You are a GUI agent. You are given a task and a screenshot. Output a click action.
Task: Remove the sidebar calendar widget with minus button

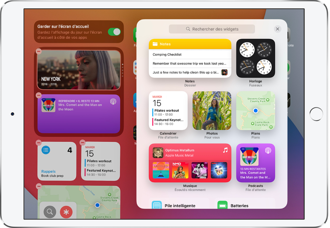(82, 142)
